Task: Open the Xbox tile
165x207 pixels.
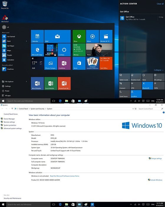Action: [x=79, y=36]
